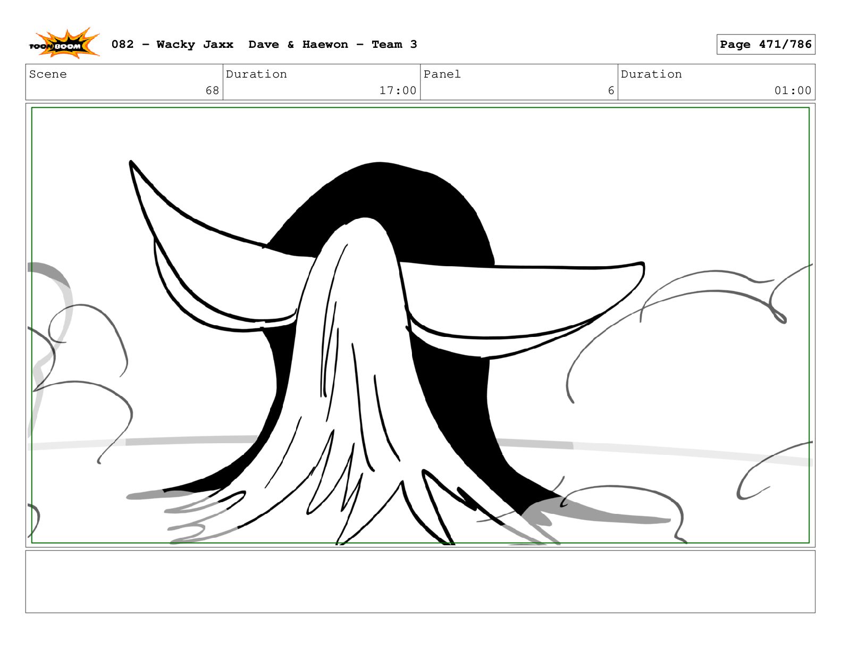841x651 pixels.
Task: Click the 'Page 471/786' box
Action: (766, 45)
